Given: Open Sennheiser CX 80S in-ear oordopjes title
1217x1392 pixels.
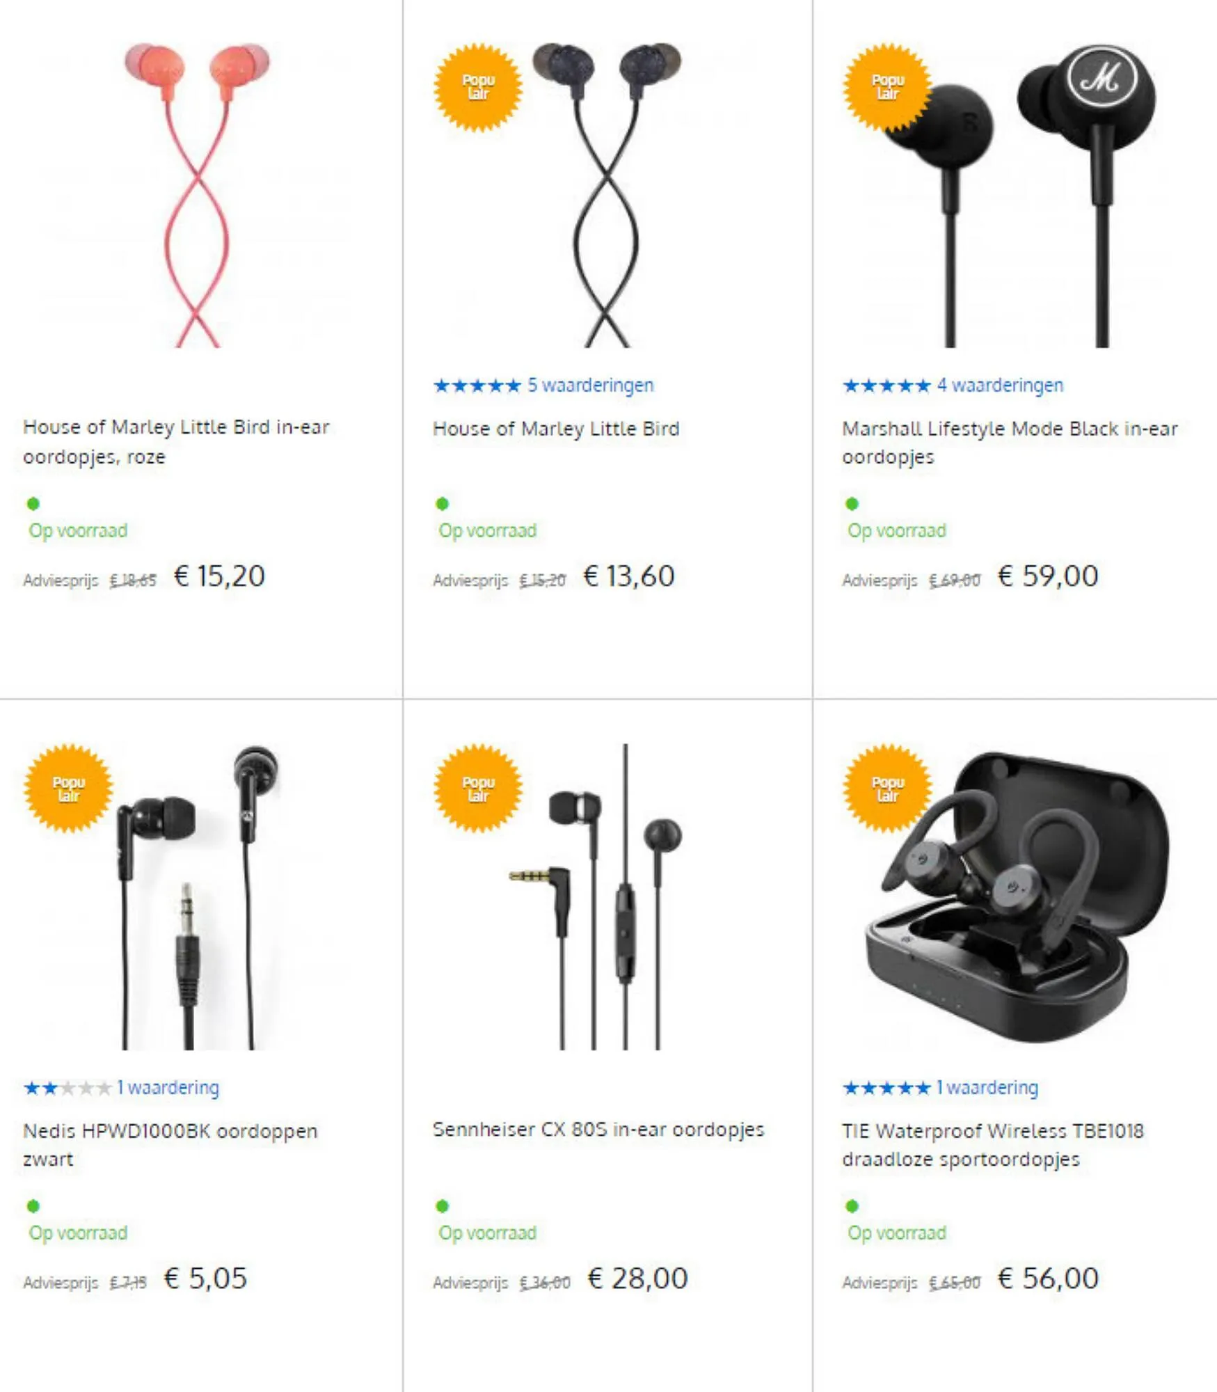Looking at the screenshot, I should tap(598, 1130).
